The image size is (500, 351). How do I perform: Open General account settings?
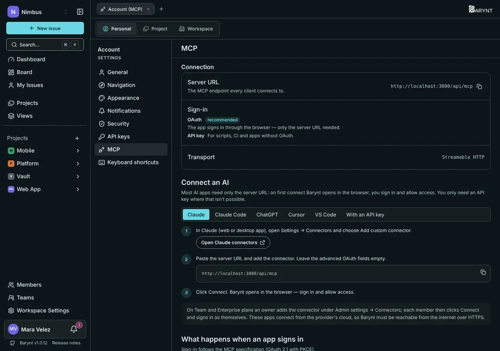(131, 72)
